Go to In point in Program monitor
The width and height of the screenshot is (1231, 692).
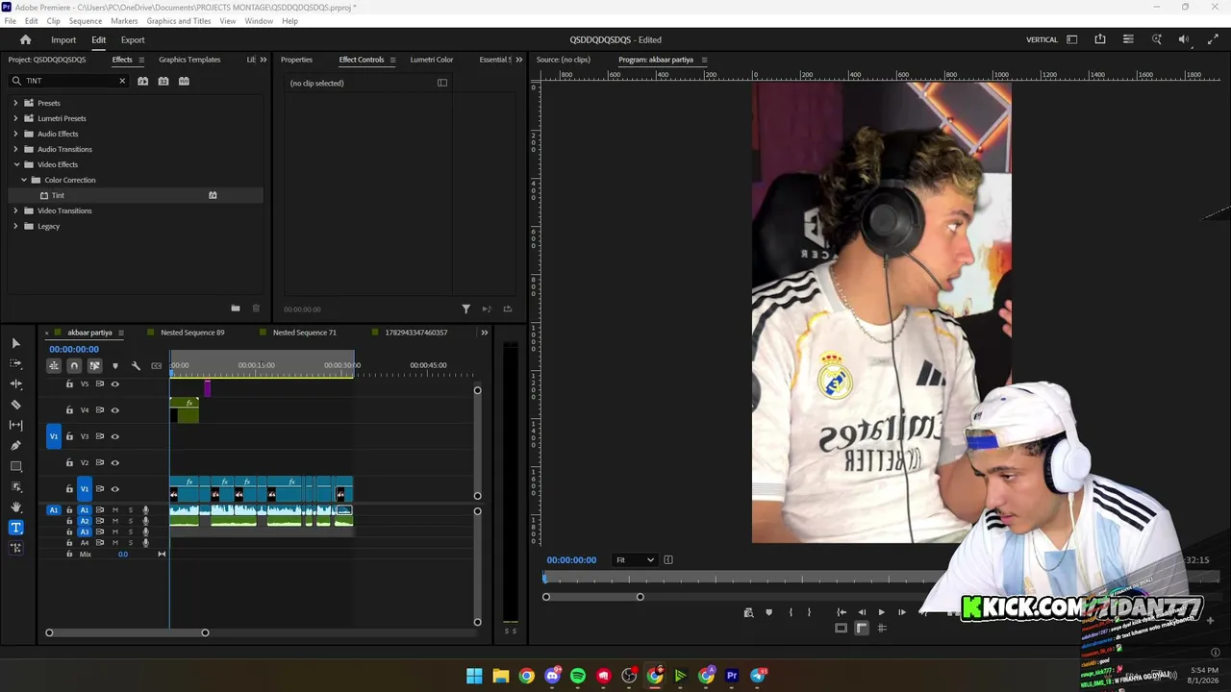coord(842,612)
